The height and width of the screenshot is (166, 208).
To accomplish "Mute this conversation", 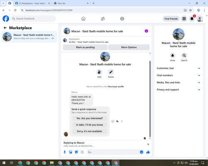I will [x=173, y=56].
